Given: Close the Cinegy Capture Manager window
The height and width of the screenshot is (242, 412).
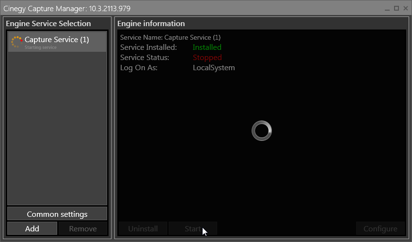Looking at the screenshot, I should [x=406, y=8].
